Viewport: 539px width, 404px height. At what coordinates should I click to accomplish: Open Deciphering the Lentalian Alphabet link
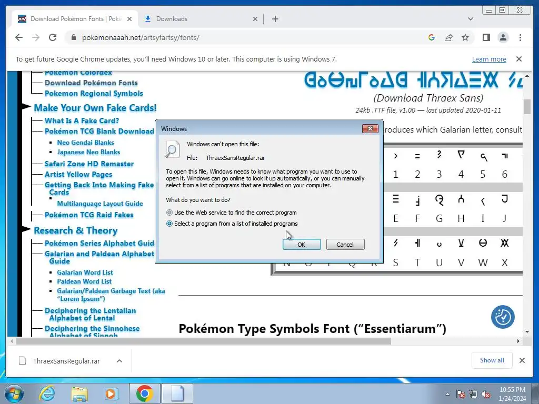click(x=91, y=314)
